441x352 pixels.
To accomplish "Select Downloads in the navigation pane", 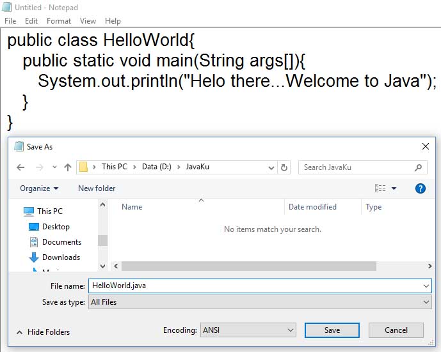I will click(x=54, y=257).
